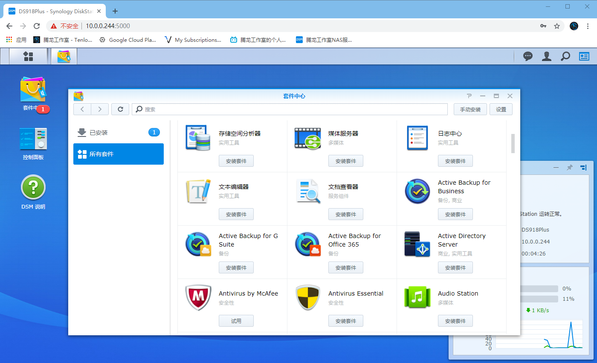Click the Antivirus Essential shield icon

click(x=307, y=298)
